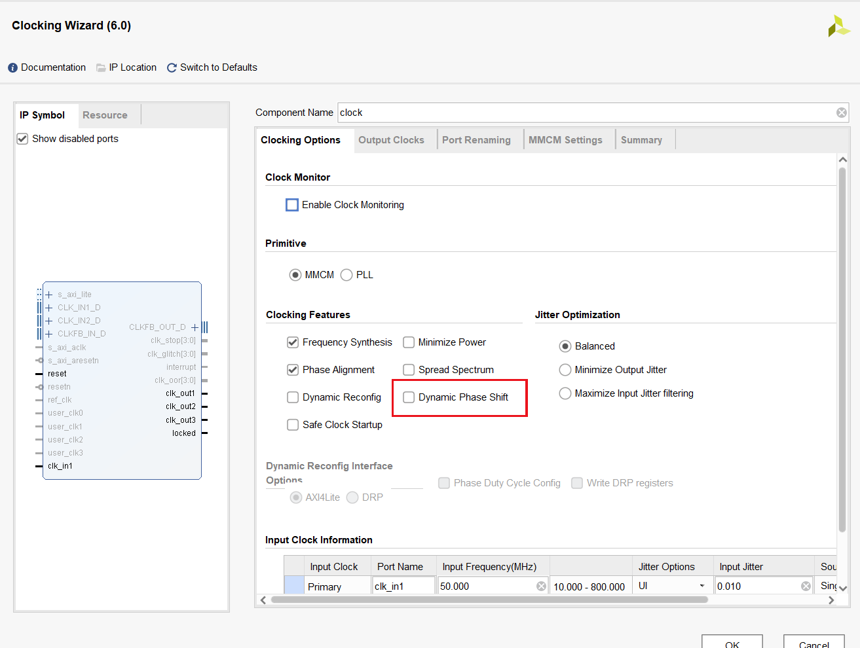This screenshot has width=860, height=648.
Task: Uncheck Show disabled ports
Action: (22, 138)
